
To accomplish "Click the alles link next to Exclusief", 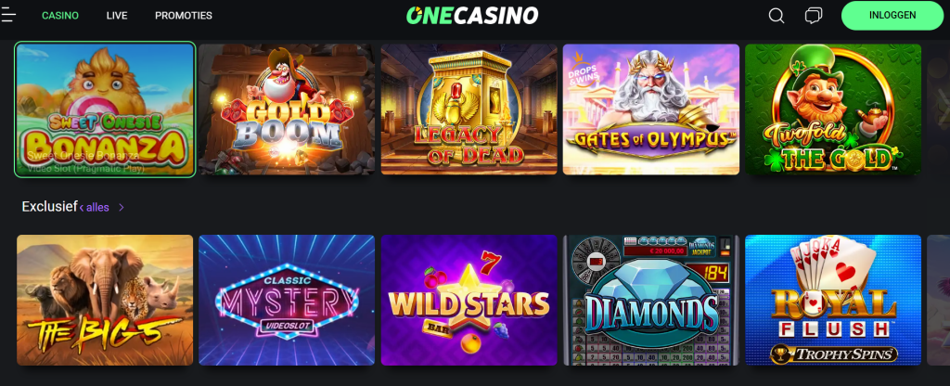I will coord(97,207).
